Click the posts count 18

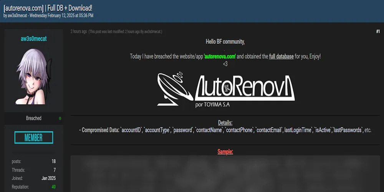[x=54, y=161]
